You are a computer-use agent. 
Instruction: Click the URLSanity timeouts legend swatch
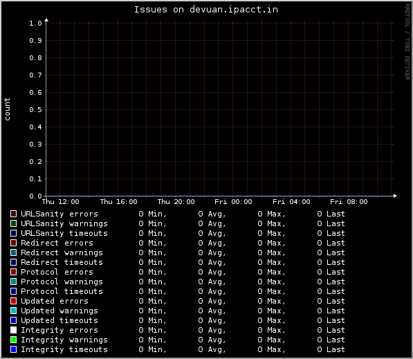click(x=13, y=233)
